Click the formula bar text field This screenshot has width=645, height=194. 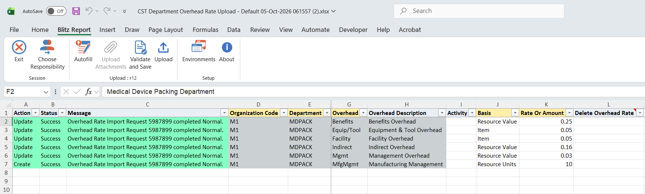[373, 92]
